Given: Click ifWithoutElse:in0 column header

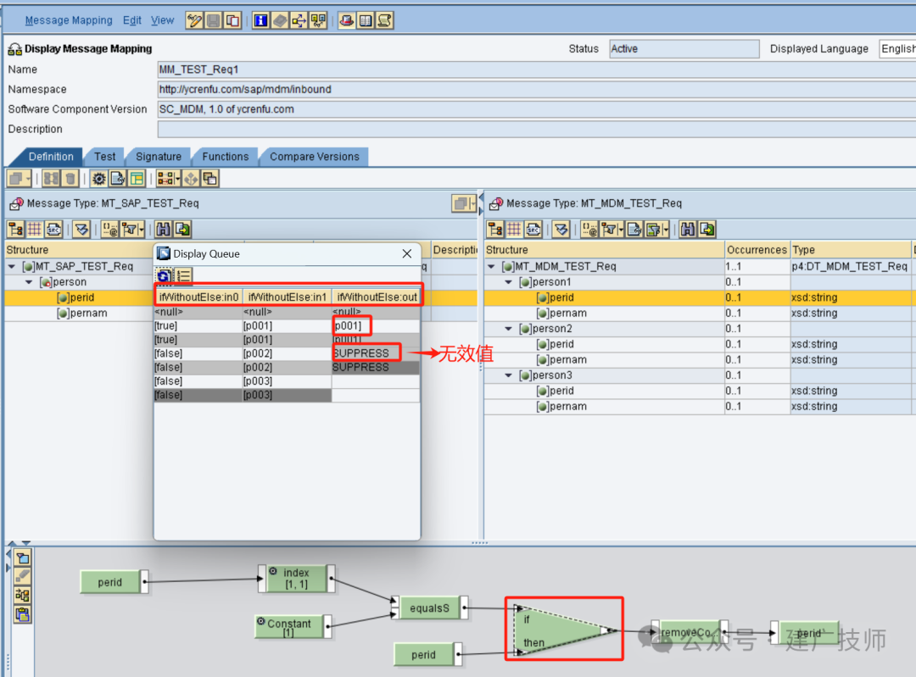Looking at the screenshot, I should pos(198,297).
